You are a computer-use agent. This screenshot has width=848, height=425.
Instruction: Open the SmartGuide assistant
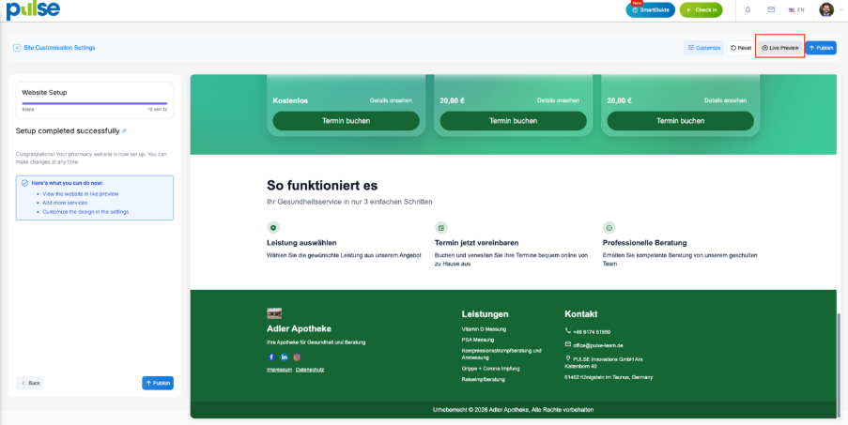[650, 9]
